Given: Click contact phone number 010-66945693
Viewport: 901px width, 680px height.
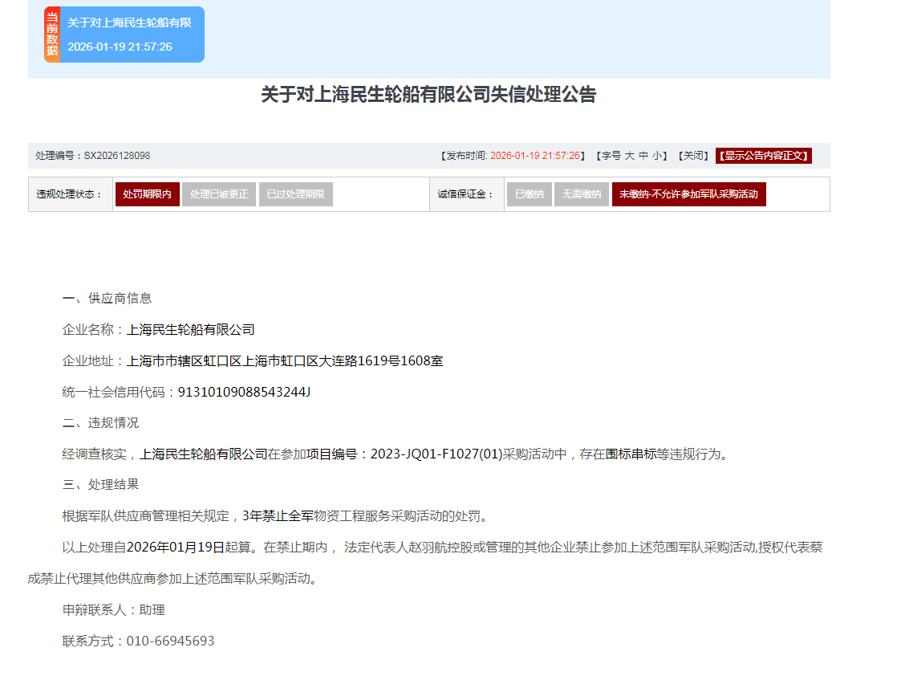Looking at the screenshot, I should coord(171,641).
